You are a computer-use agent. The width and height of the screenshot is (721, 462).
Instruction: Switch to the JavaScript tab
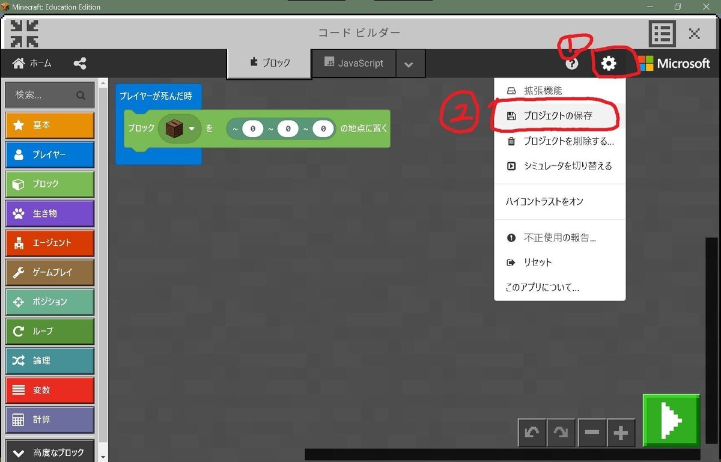point(354,63)
